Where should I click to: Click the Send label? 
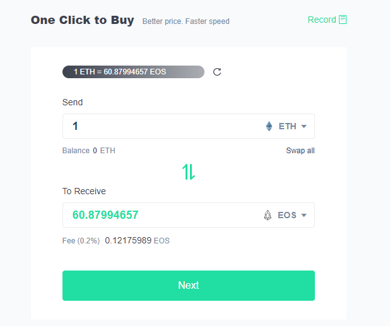pos(73,102)
